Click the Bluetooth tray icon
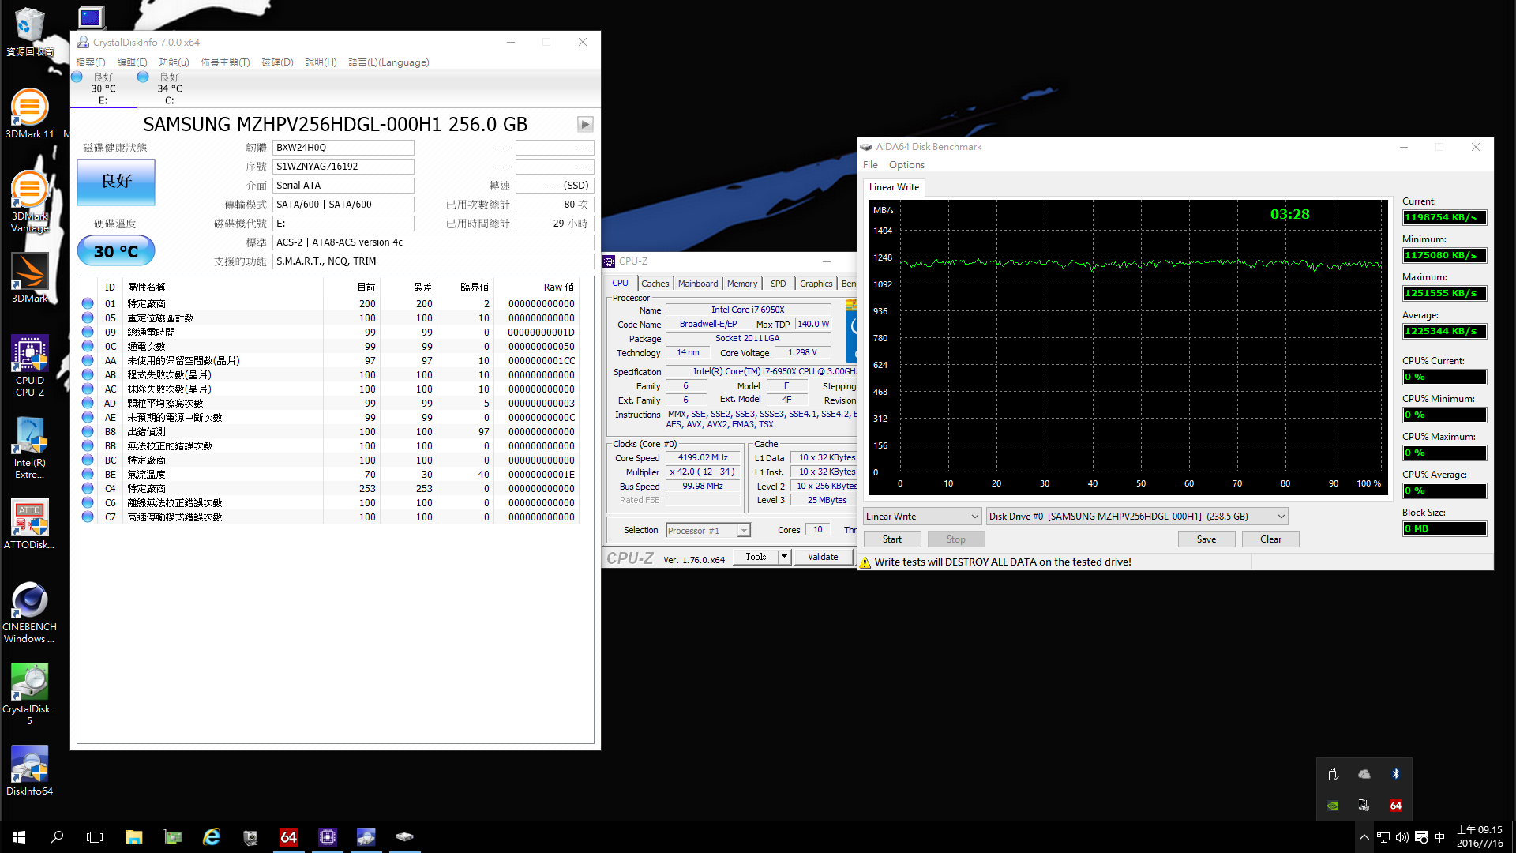Viewport: 1516px width, 853px height. (1395, 774)
